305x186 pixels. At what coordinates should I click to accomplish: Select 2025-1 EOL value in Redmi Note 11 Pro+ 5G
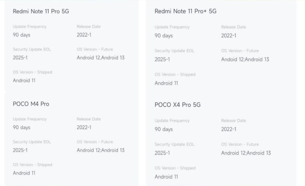(x=162, y=60)
